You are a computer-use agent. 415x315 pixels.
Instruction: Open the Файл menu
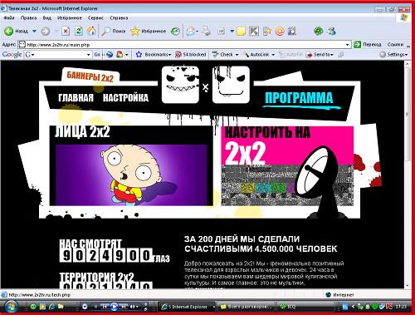tap(9, 17)
